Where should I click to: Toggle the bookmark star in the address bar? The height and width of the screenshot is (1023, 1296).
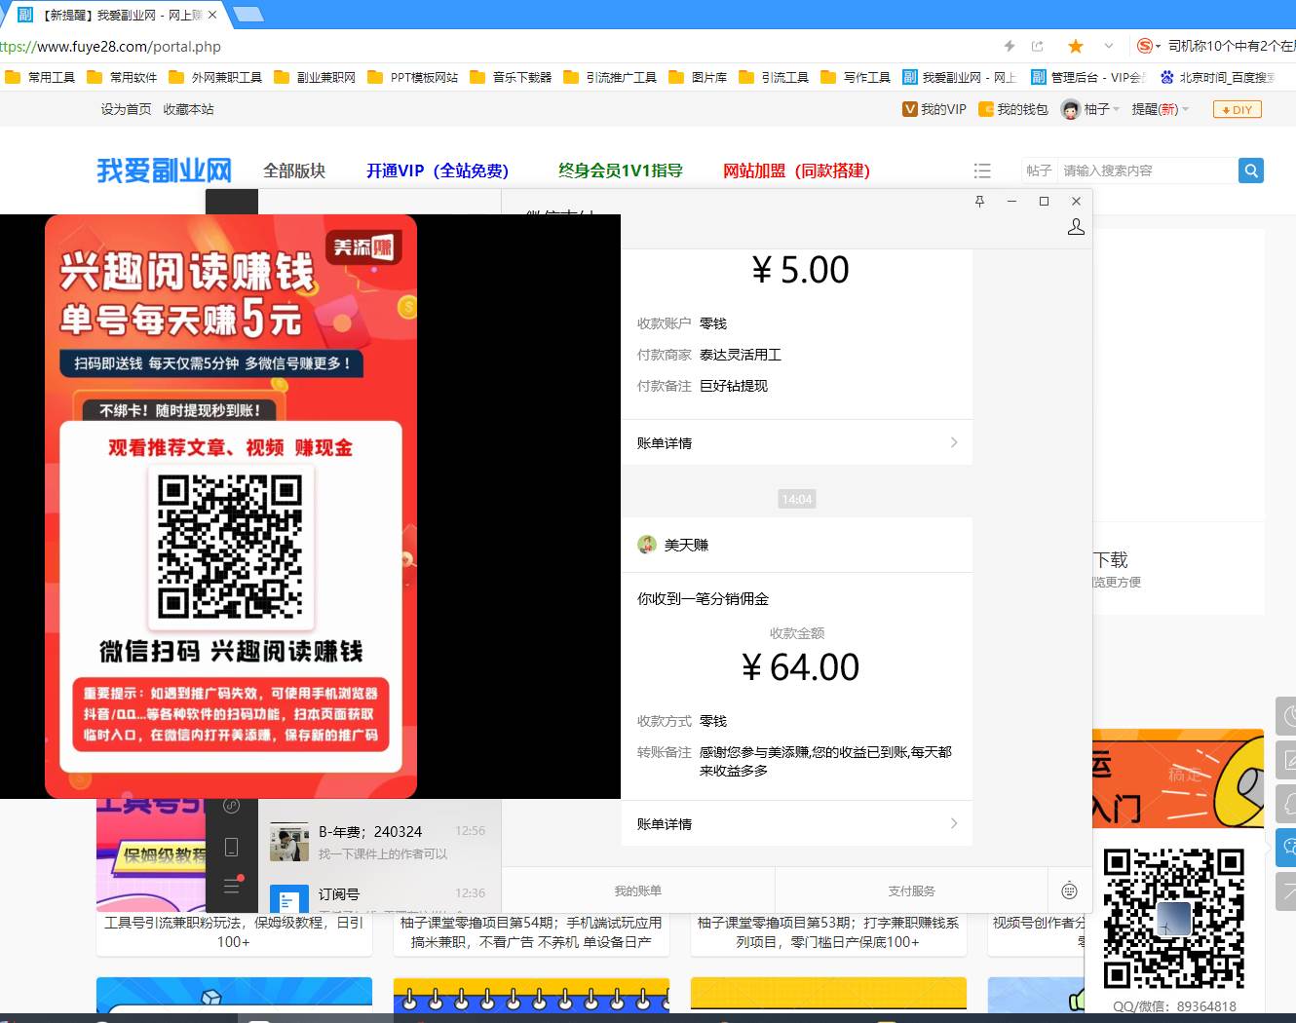[x=1075, y=46]
